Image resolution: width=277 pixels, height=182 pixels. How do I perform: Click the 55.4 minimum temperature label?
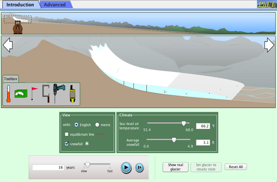coord(147,130)
